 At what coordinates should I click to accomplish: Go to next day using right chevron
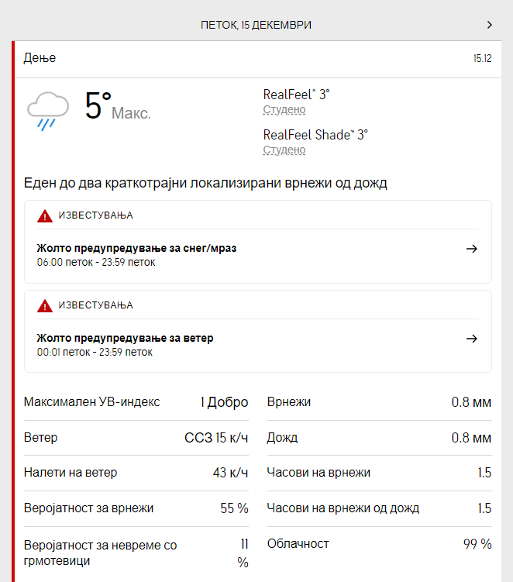pyautogui.click(x=490, y=25)
